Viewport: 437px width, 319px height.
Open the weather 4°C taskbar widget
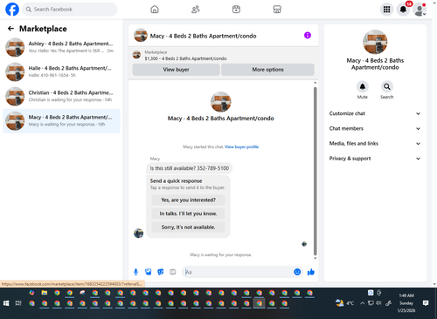pyautogui.click(x=344, y=303)
